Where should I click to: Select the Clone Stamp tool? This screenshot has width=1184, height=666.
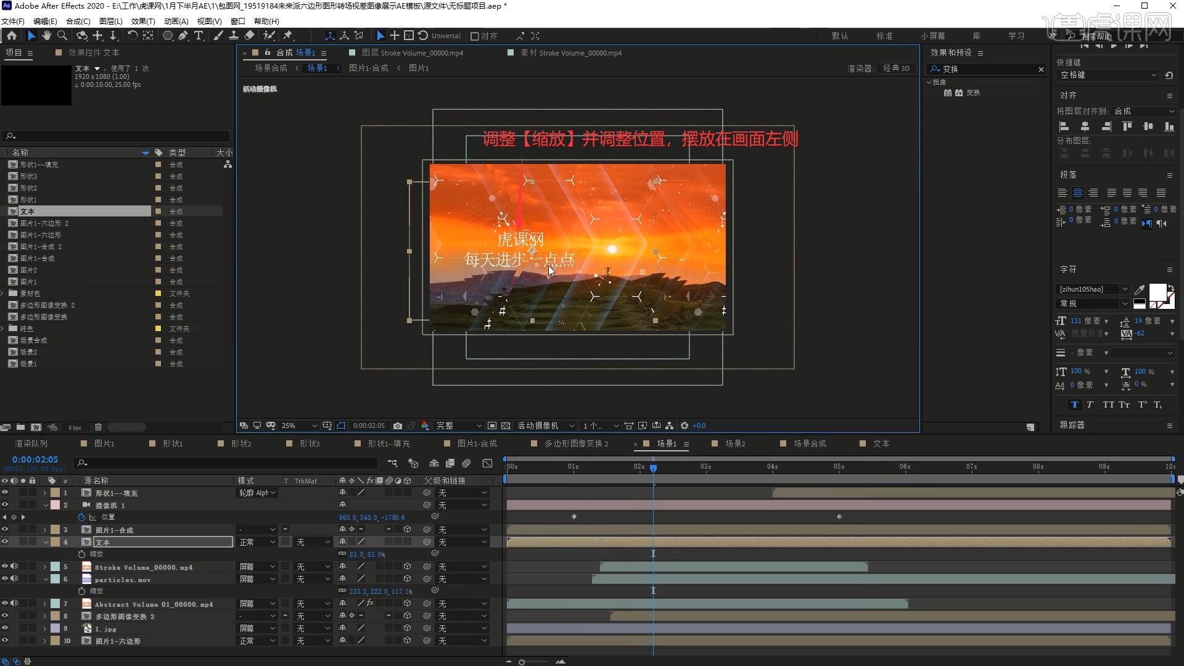click(x=234, y=36)
